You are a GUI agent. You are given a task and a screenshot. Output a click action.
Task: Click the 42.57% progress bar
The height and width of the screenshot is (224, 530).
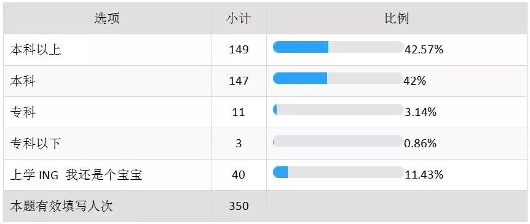338,47
